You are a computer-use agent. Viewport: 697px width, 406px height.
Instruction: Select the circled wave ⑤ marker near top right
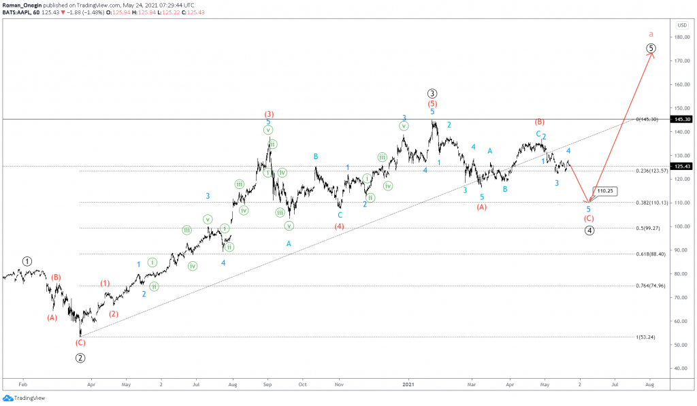650,48
